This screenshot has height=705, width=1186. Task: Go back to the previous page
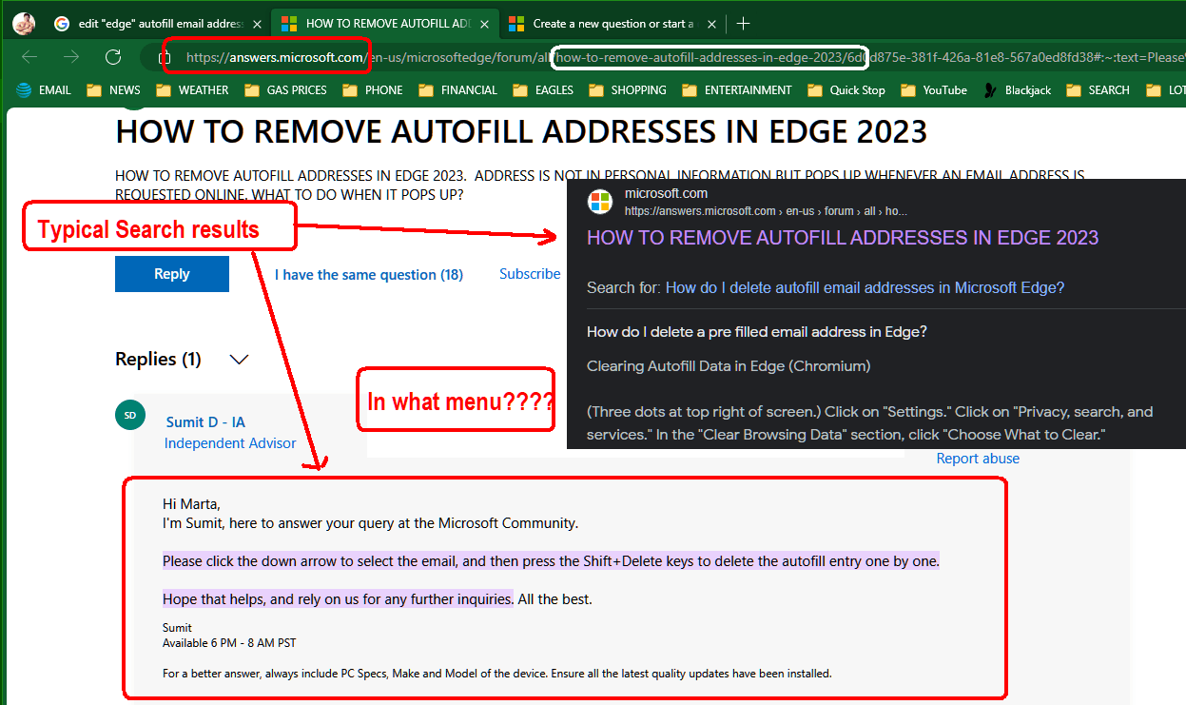[29, 57]
